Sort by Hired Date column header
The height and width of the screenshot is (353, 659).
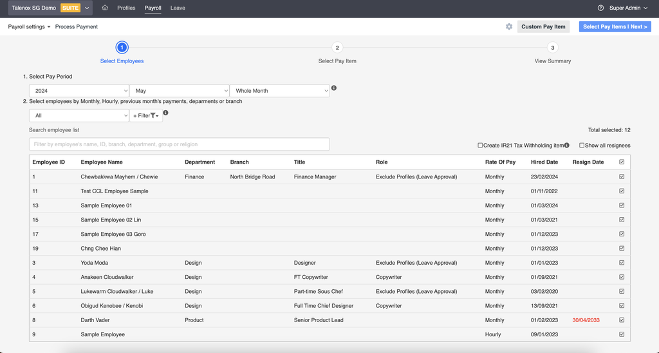(544, 162)
